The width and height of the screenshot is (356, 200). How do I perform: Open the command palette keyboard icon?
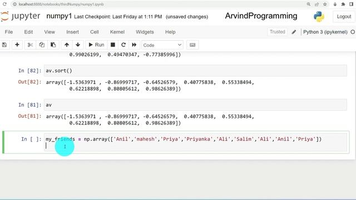[x=192, y=45]
